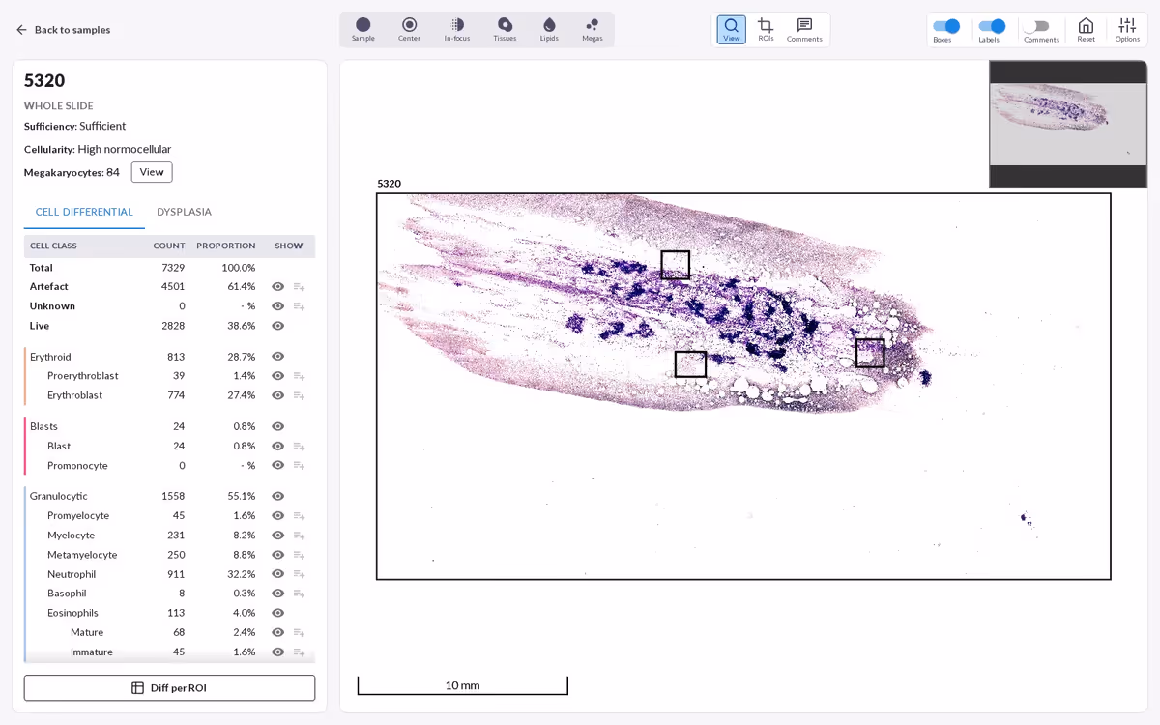1160x725 pixels.
Task: Add Immature eosinophils to list icon
Action: coord(300,652)
